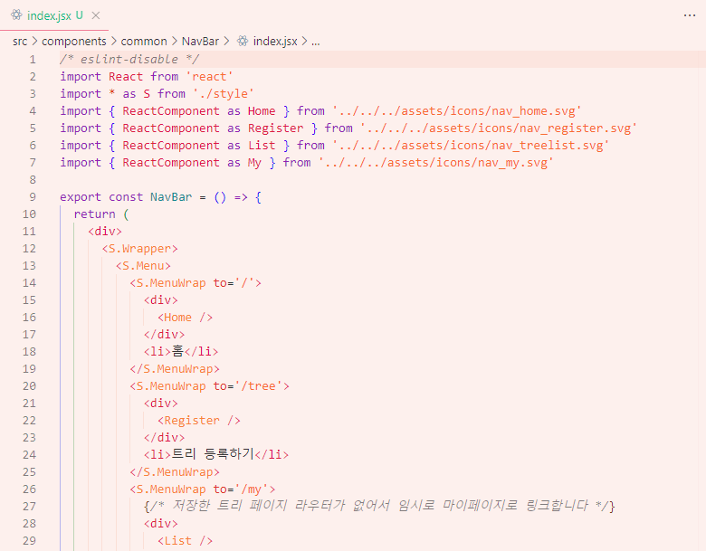This screenshot has height=551, width=706.
Task: Click line number 26 in the gutter
Action: tap(29, 489)
